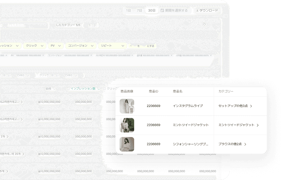Screen dimensions: 282x180
Task: Expand the first row's category chevron
Action: (x=22, y=102)
